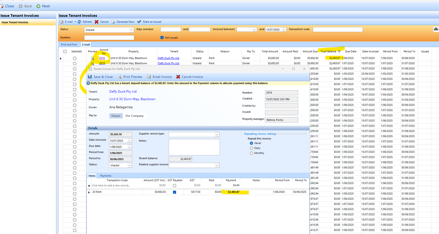Tick GST Payable in the new record row

174,185
